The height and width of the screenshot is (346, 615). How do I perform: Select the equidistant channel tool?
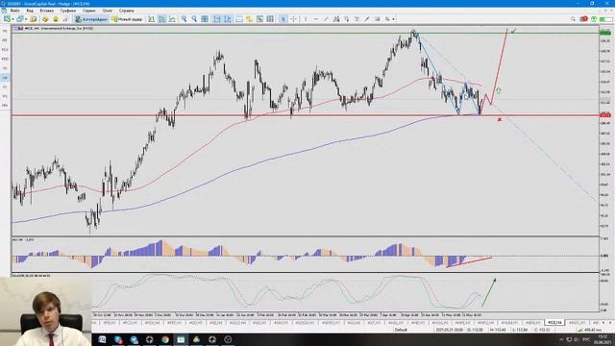pos(336,19)
